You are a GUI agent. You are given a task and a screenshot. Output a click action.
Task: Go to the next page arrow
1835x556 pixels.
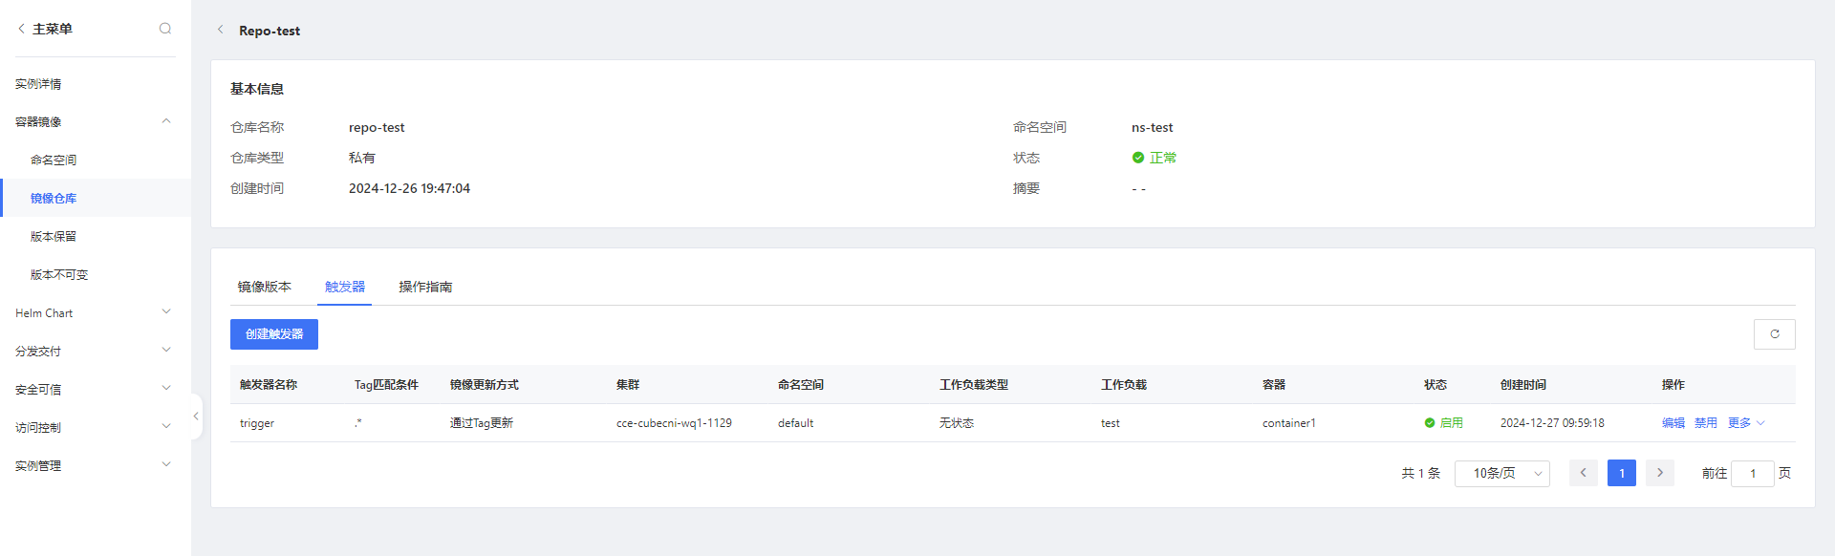(1660, 473)
